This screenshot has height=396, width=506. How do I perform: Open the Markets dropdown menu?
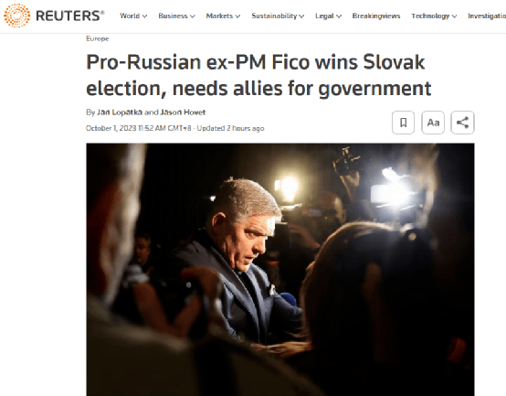point(223,16)
